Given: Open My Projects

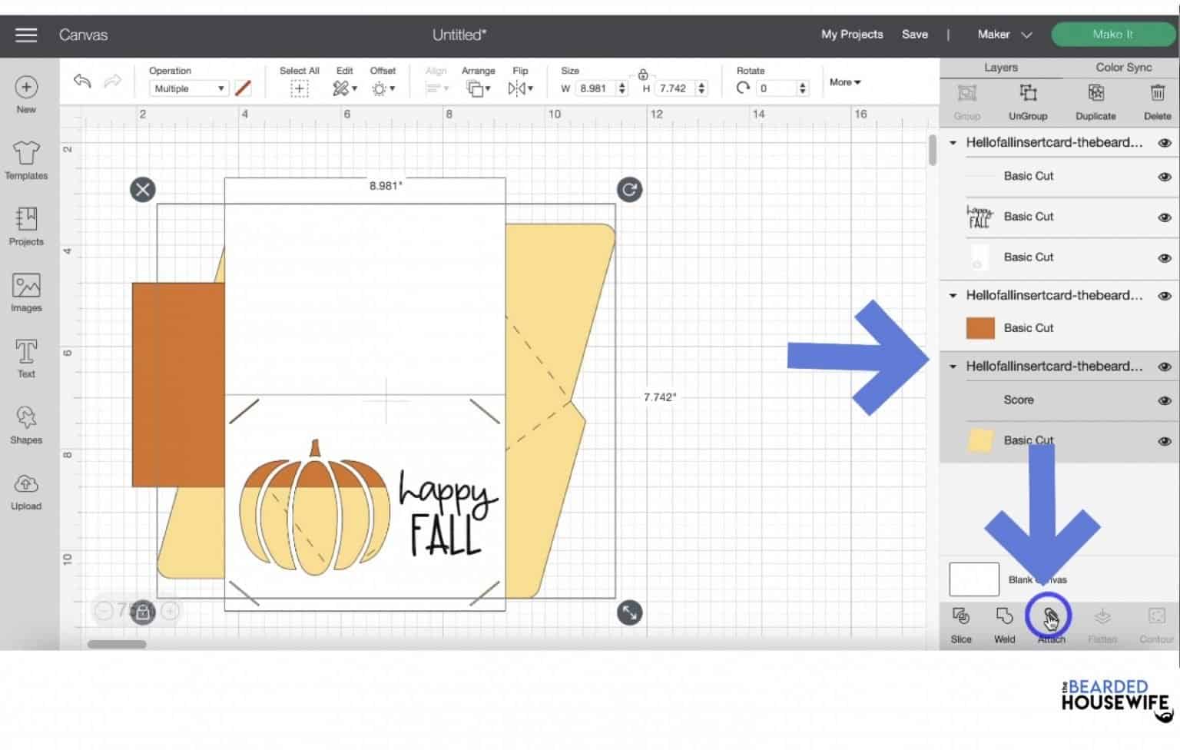Looking at the screenshot, I should tap(851, 34).
